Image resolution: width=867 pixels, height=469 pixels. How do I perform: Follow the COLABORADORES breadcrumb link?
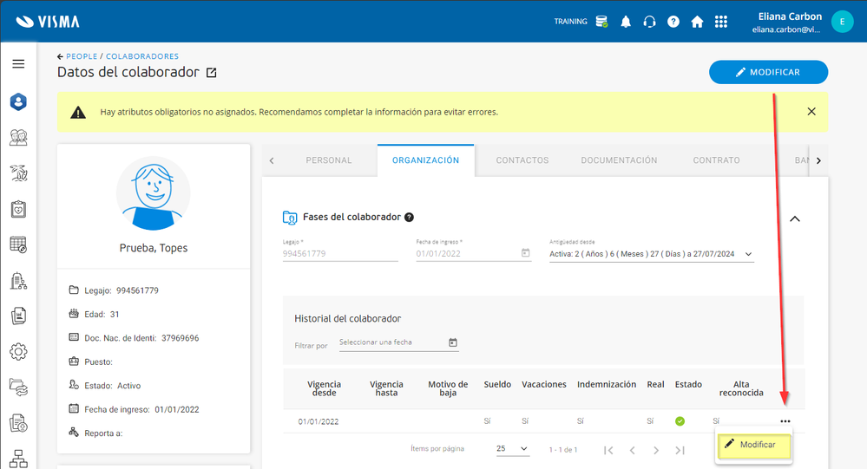pyautogui.click(x=142, y=56)
